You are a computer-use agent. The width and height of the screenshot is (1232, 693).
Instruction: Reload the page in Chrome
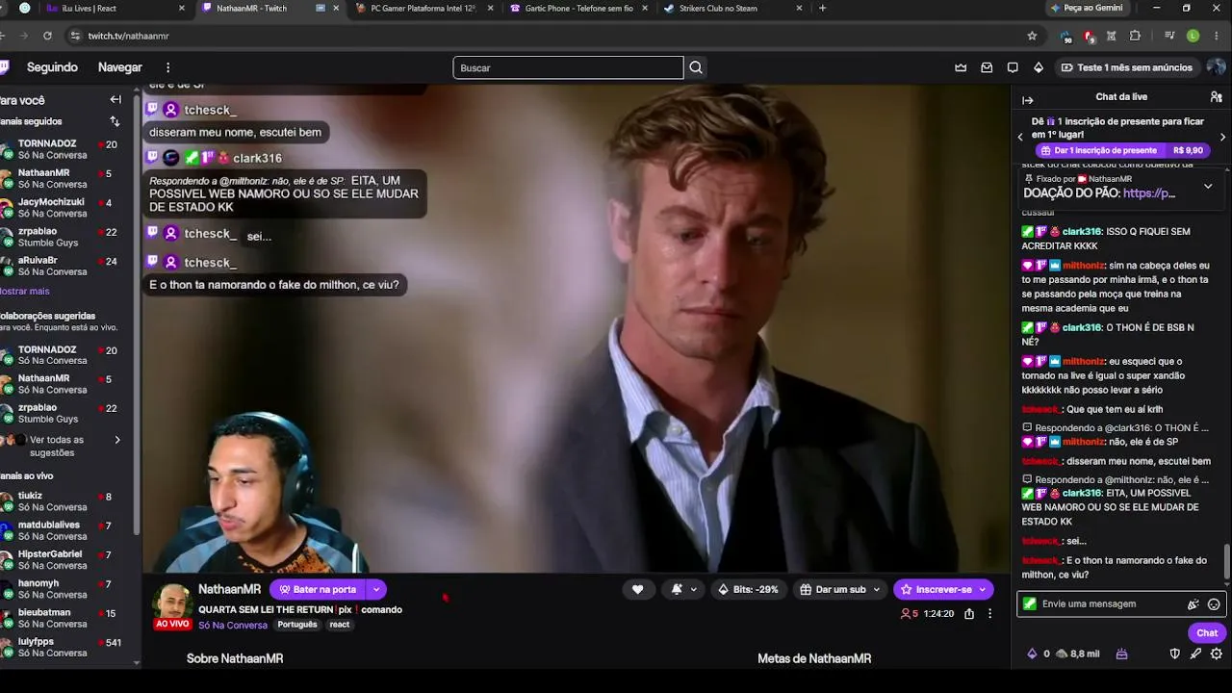(48, 36)
